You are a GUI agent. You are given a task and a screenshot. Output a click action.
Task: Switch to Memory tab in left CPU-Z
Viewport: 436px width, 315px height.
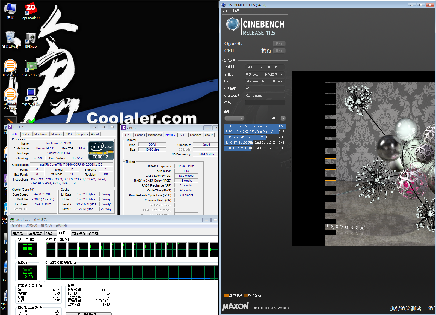pos(57,134)
